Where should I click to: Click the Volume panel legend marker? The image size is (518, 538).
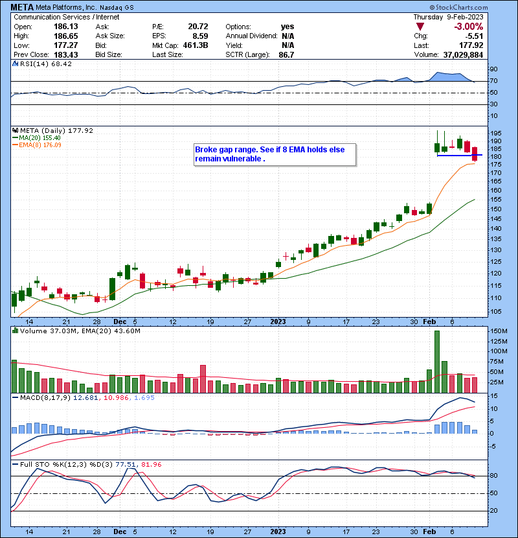15,331
